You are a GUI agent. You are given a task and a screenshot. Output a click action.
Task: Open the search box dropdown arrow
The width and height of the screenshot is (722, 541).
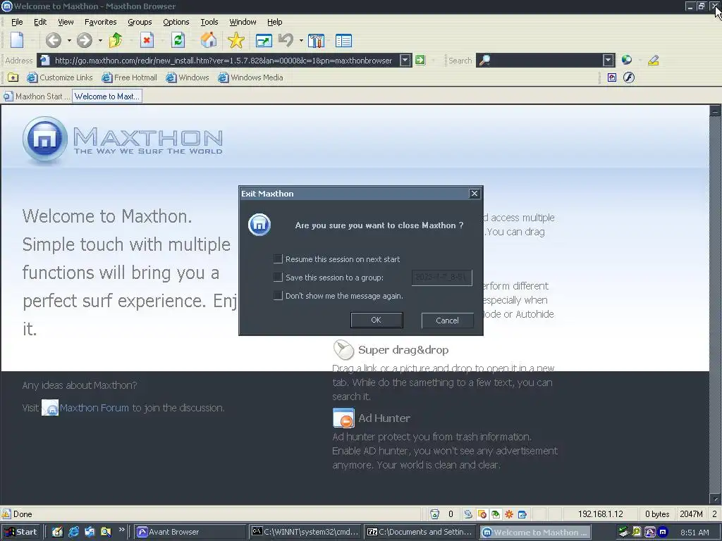[608, 61]
